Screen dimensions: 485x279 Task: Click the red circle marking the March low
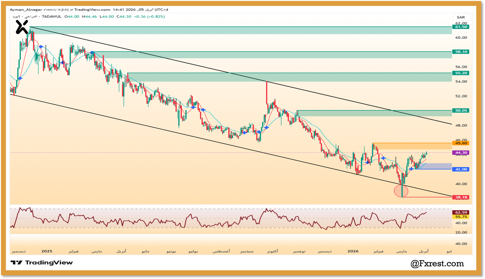[x=401, y=191]
